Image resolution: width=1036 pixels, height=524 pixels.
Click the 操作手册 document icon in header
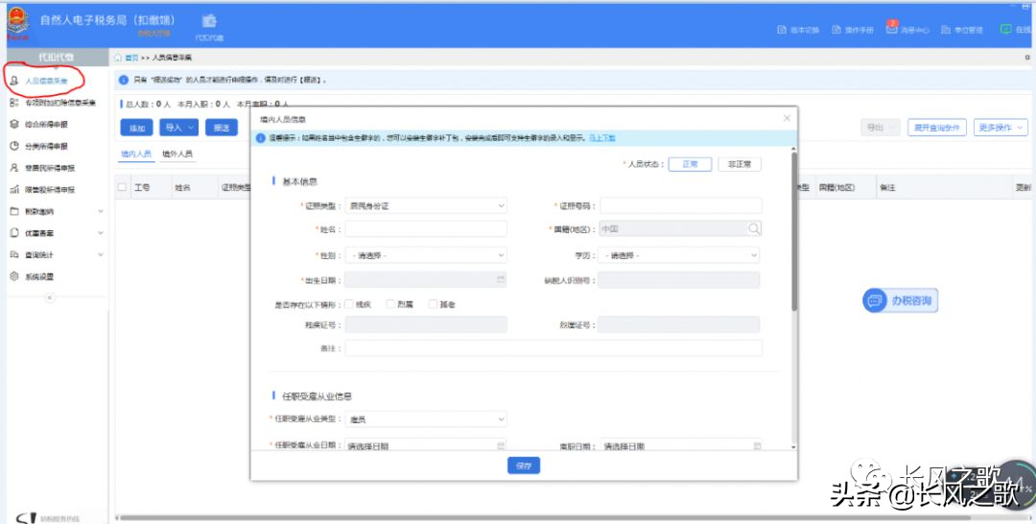[836, 30]
